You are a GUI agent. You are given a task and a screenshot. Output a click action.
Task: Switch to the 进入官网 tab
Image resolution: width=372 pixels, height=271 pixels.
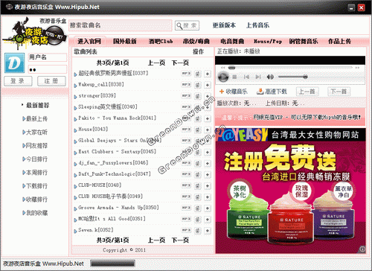(89, 41)
